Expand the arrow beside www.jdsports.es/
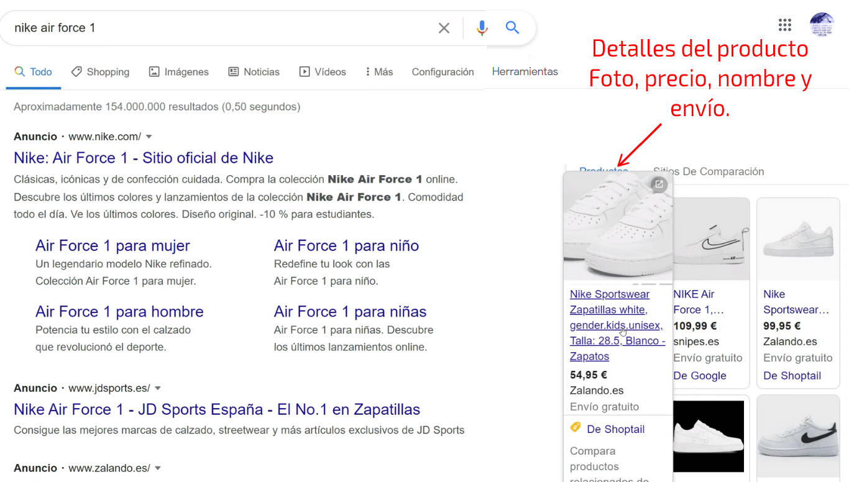Image resolution: width=849 pixels, height=482 pixels. coord(158,388)
